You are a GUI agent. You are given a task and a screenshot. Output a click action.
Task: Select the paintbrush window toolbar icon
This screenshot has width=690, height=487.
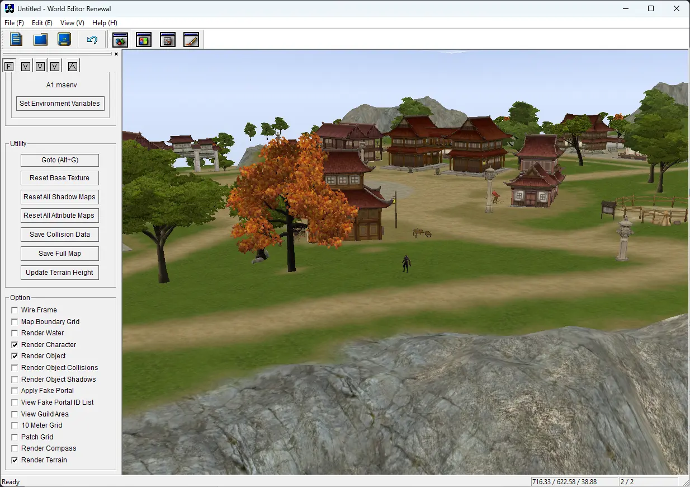click(191, 39)
